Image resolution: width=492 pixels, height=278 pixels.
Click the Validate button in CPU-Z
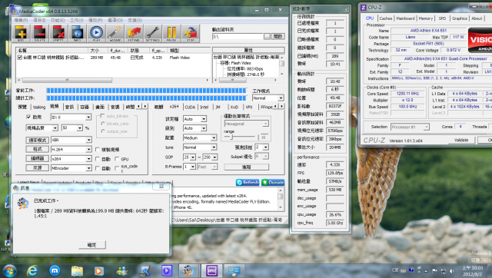[461, 140]
